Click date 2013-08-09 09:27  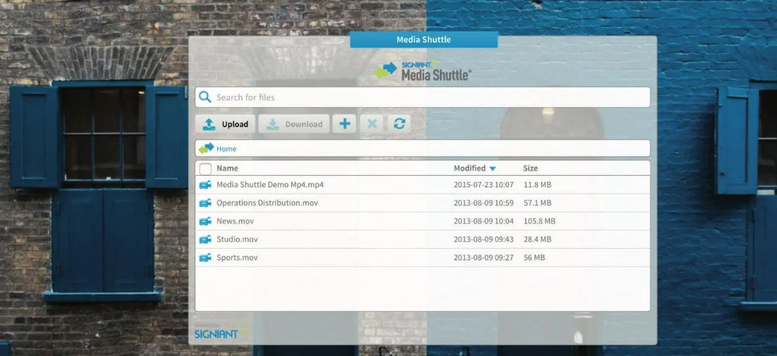tap(484, 257)
